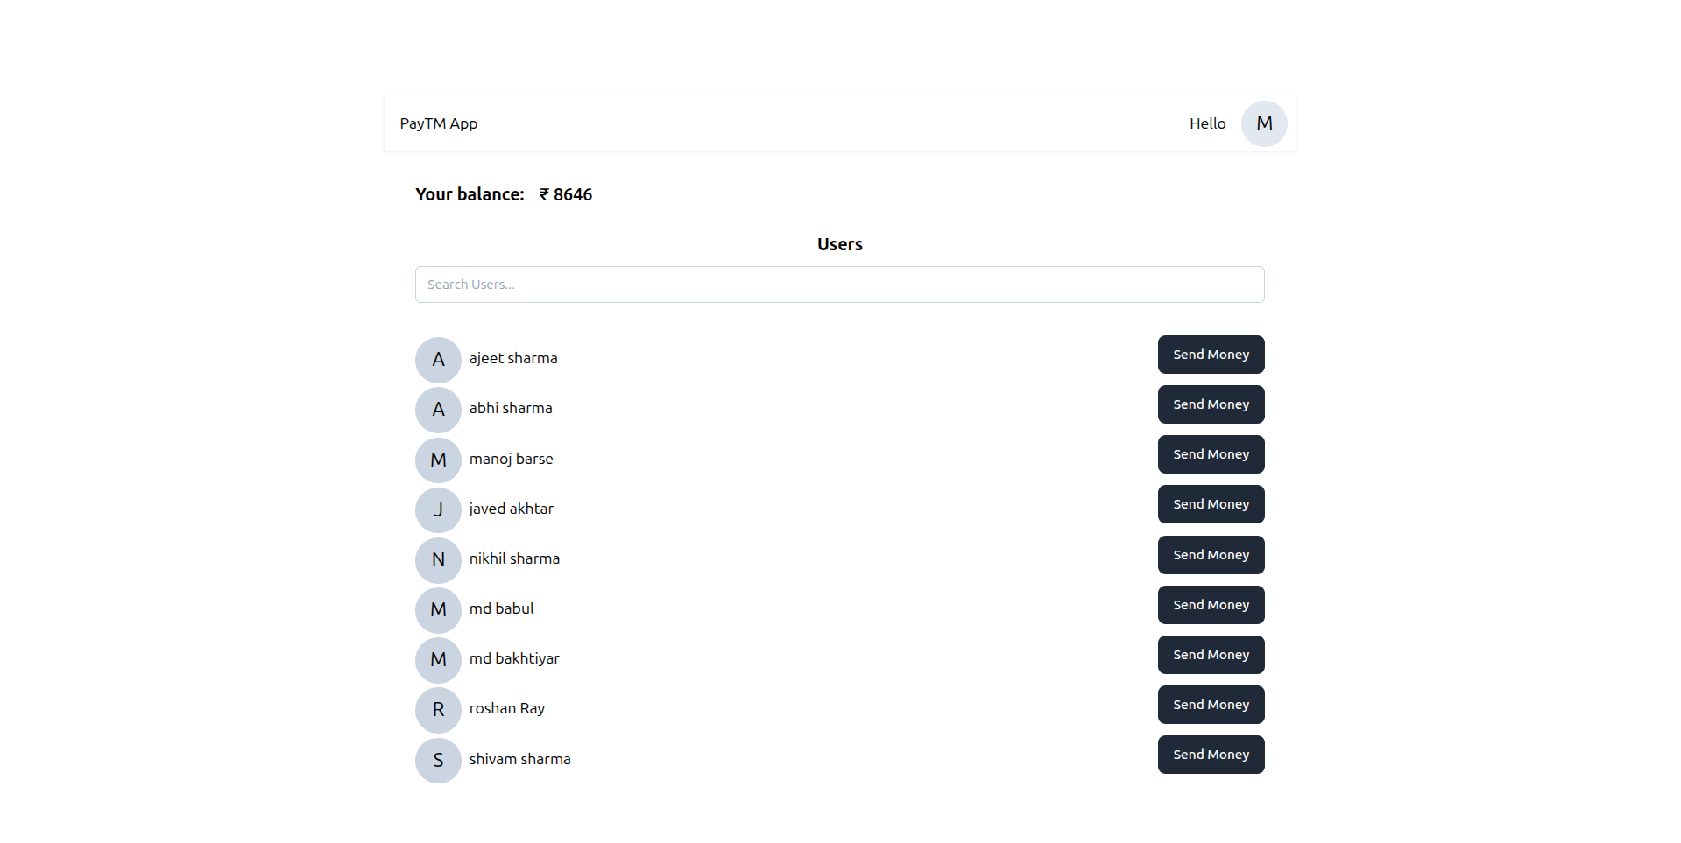
Task: Click shivam sharma's S avatar
Action: coord(438,760)
